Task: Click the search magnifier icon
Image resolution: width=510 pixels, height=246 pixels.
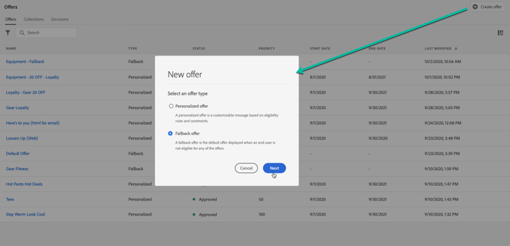Action: click(22, 33)
